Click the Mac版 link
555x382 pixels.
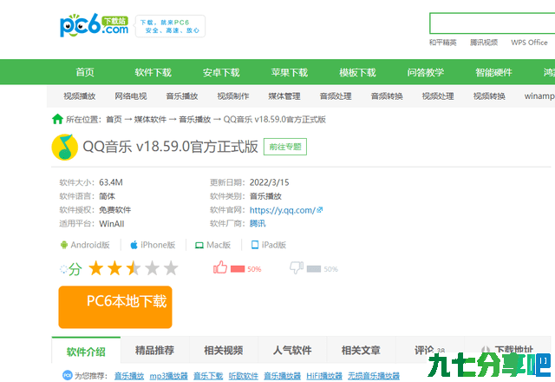tap(219, 245)
